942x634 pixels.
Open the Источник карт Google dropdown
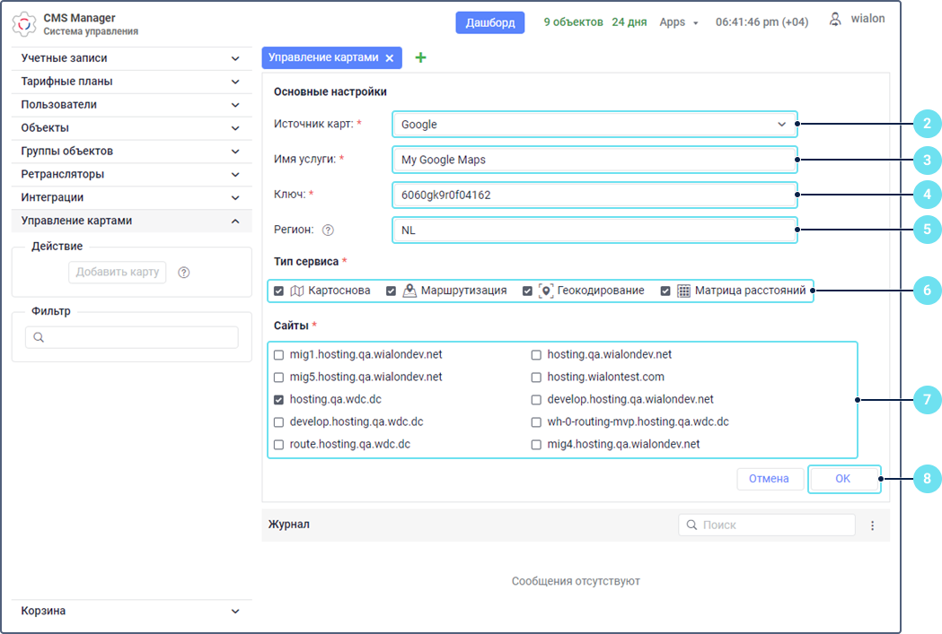pyautogui.click(x=594, y=125)
